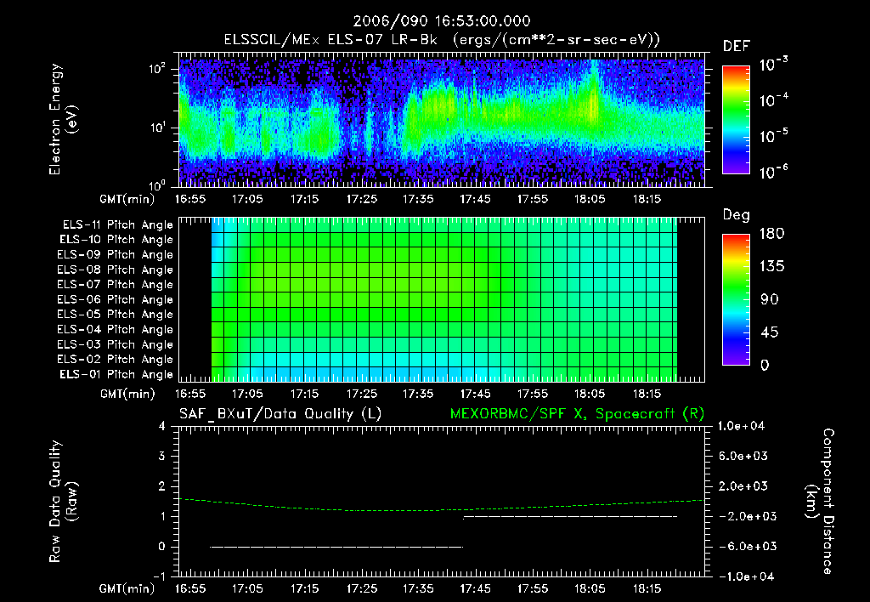Select the green MEXORBMC/SPF X, Spacecraft (R) legend
Image resolution: width=870 pixels, height=602 pixels.
click(x=577, y=414)
